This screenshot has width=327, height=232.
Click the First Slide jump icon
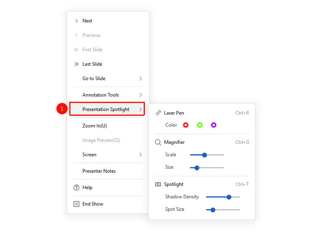(x=76, y=50)
